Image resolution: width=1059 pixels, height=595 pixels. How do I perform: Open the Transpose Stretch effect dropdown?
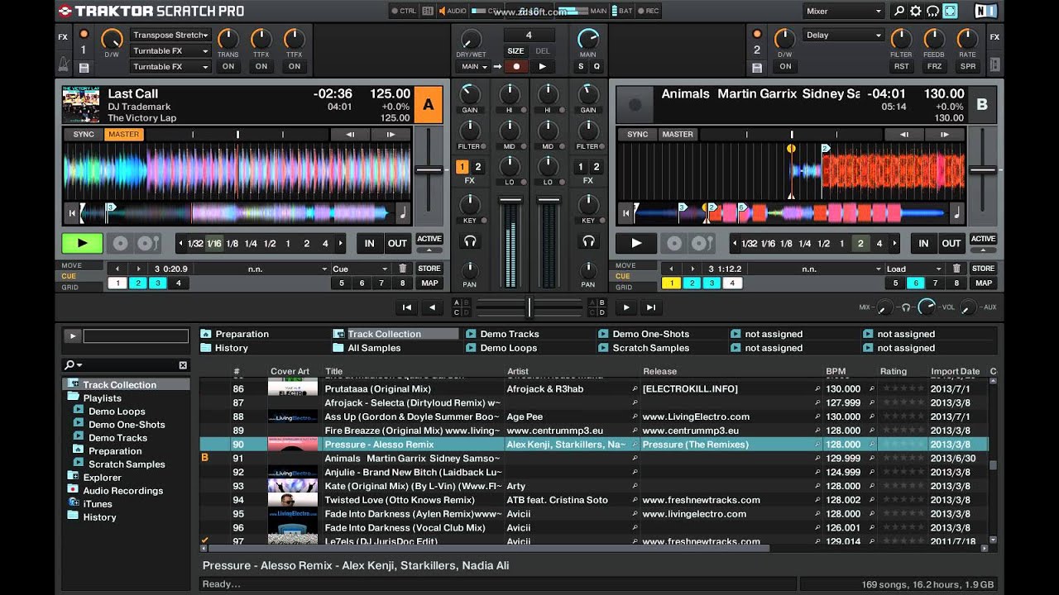coord(170,36)
